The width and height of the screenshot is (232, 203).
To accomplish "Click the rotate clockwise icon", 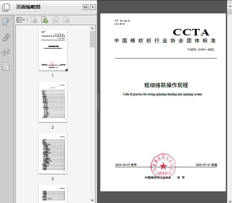I will coord(66,20).
